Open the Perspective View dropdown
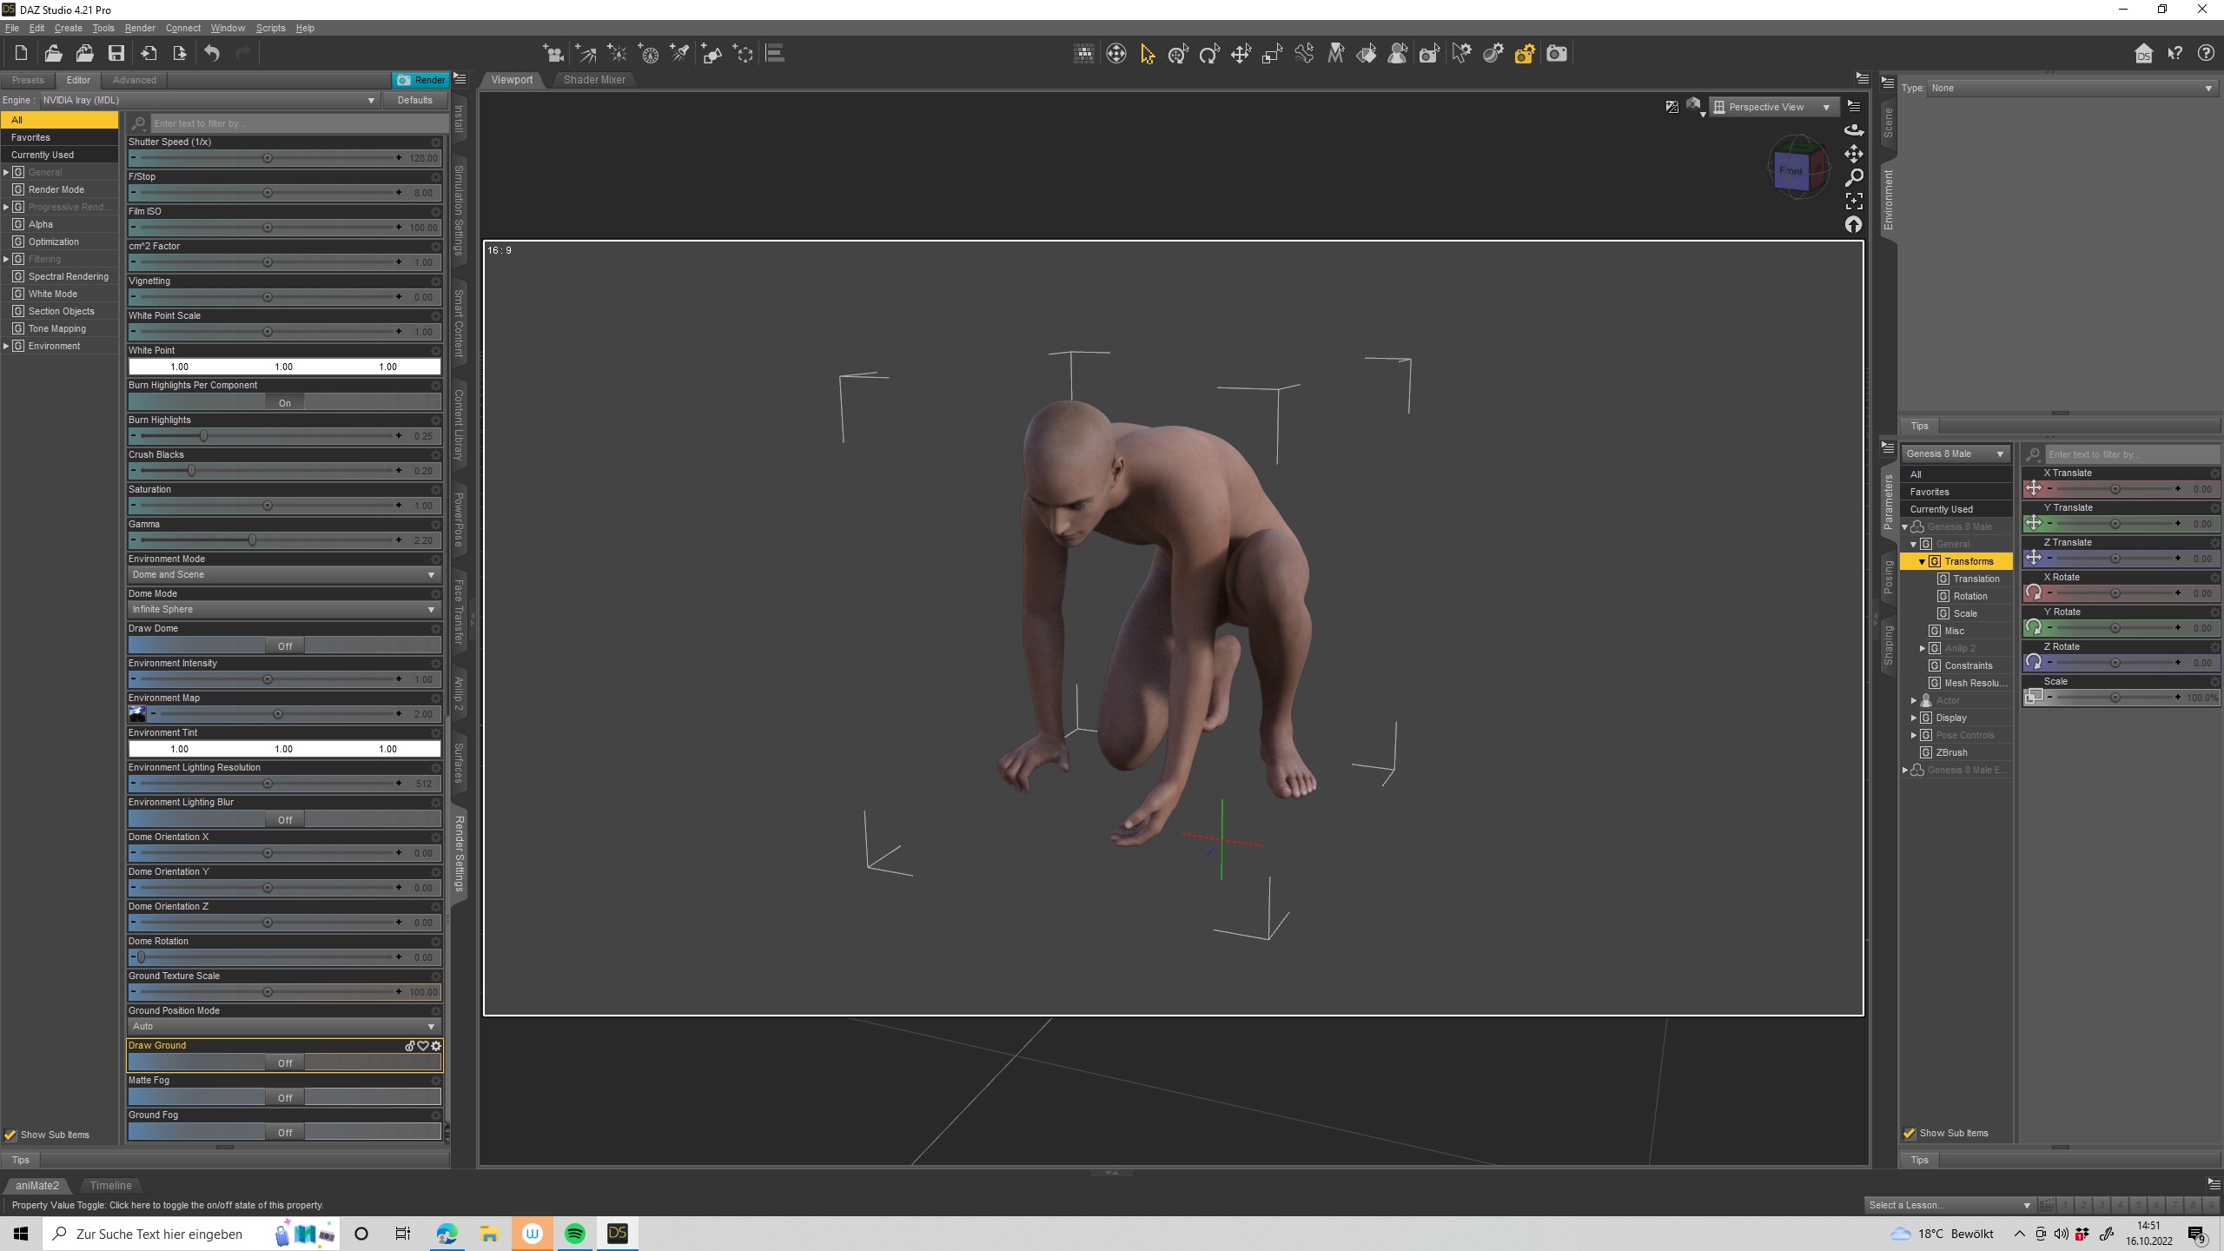Screen dimensions: 2224x1251 coord(1775,107)
